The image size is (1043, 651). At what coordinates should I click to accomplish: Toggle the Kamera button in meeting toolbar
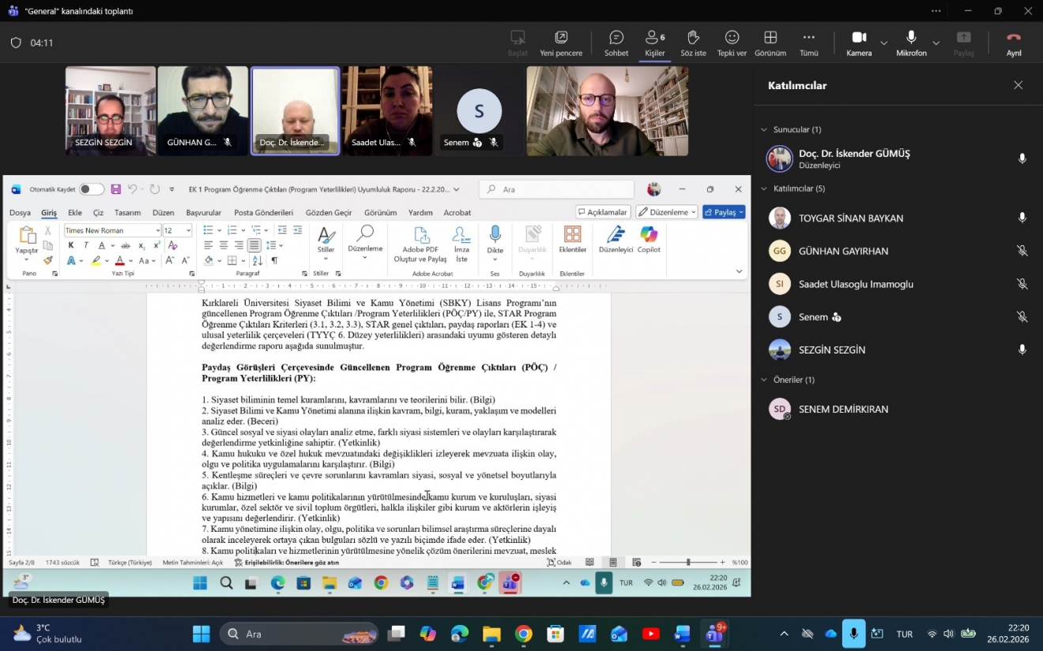click(859, 43)
